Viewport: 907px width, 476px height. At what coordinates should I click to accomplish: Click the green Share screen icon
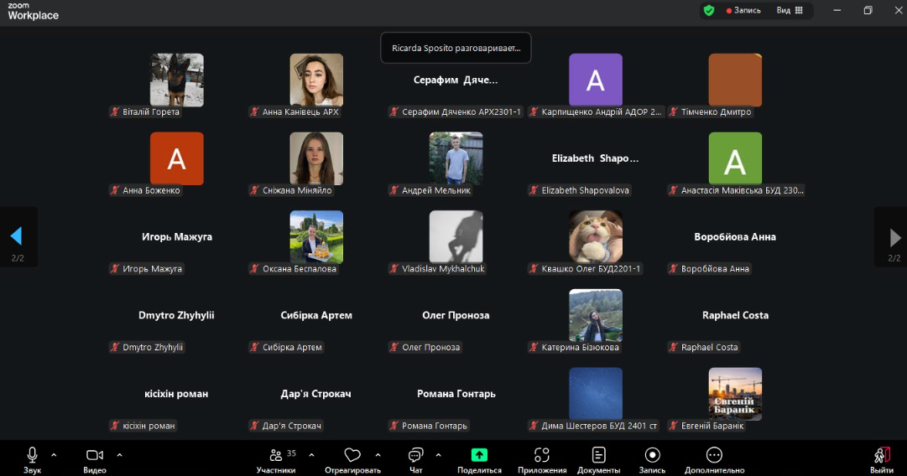click(479, 455)
